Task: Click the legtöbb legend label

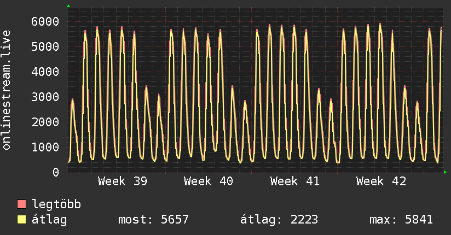Action: tap(56, 204)
